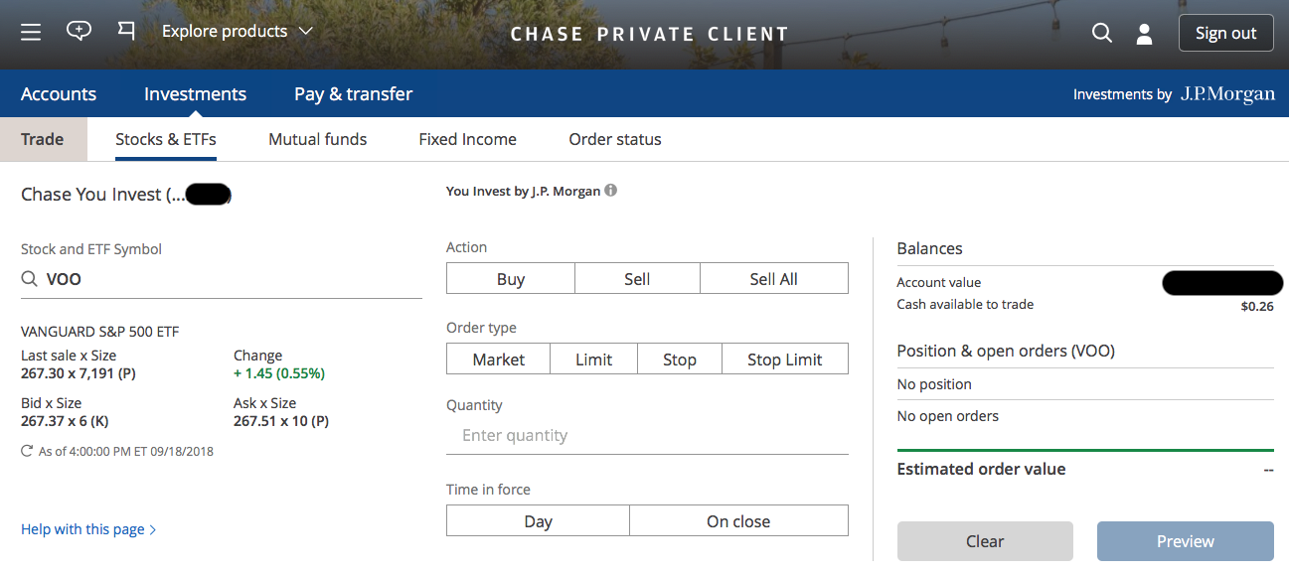Image resolution: width=1289 pixels, height=574 pixels.
Task: Open Help with this page link
Action: click(88, 529)
